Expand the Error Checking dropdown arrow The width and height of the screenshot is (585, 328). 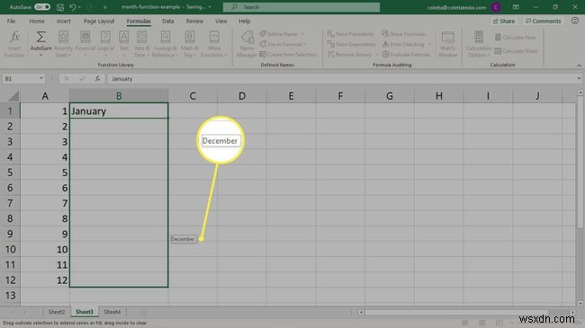pyautogui.click(x=429, y=44)
